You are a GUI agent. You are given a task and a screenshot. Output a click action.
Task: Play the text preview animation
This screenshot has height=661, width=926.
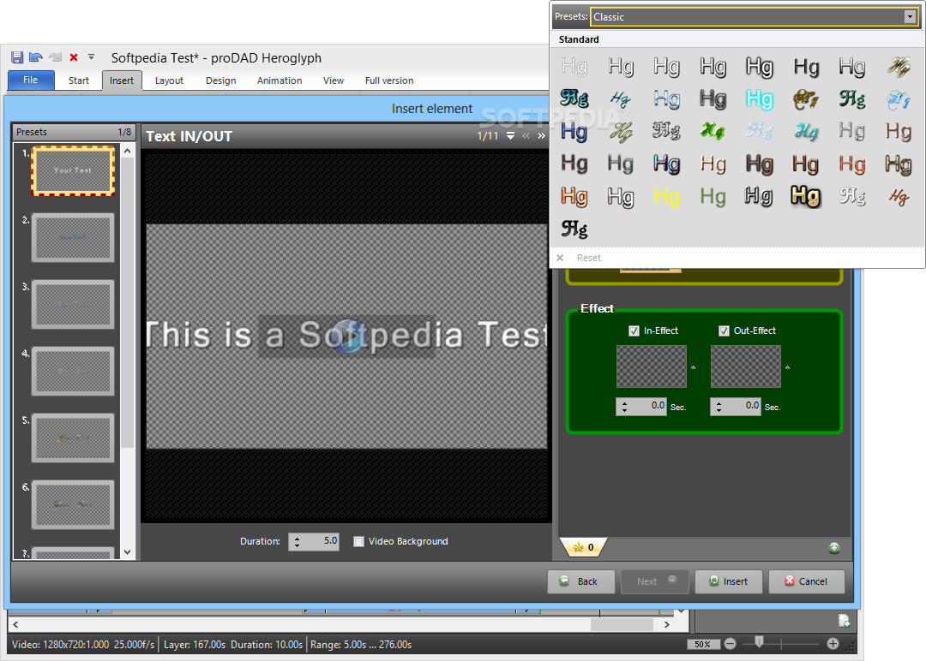pos(349,336)
